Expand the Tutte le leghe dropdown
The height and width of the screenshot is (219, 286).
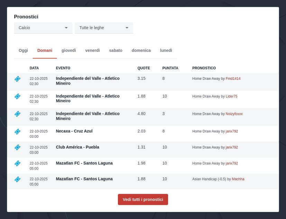point(103,28)
